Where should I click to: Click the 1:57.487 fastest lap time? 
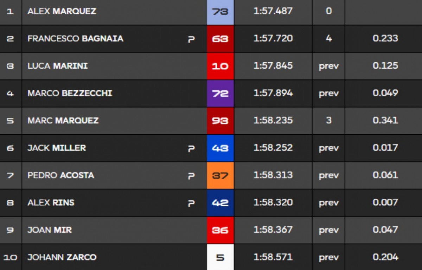point(273,11)
